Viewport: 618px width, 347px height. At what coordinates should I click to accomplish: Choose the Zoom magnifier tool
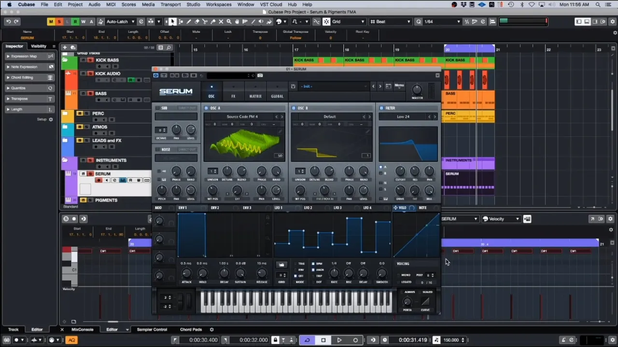(x=229, y=22)
